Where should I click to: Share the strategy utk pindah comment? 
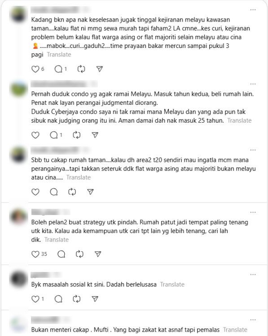[x=98, y=254]
